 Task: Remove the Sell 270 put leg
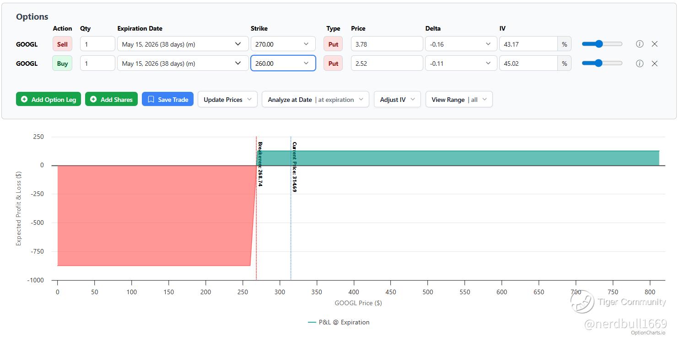[x=654, y=44]
